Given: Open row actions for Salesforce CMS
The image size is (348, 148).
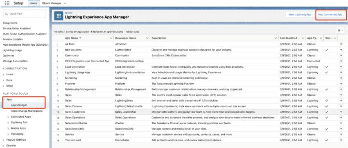Looking at the screenshot, I should tap(341, 129).
